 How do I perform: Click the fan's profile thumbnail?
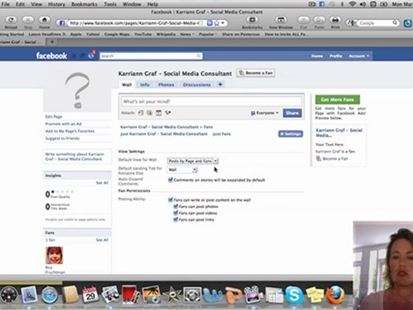point(54,255)
